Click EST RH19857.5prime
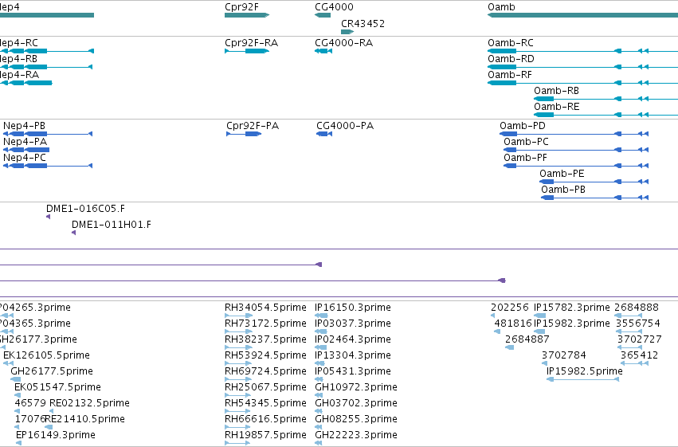 coord(265,435)
